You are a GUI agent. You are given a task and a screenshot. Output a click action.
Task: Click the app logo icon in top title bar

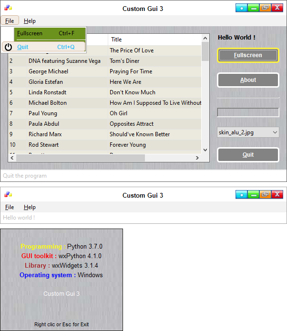(8, 8)
